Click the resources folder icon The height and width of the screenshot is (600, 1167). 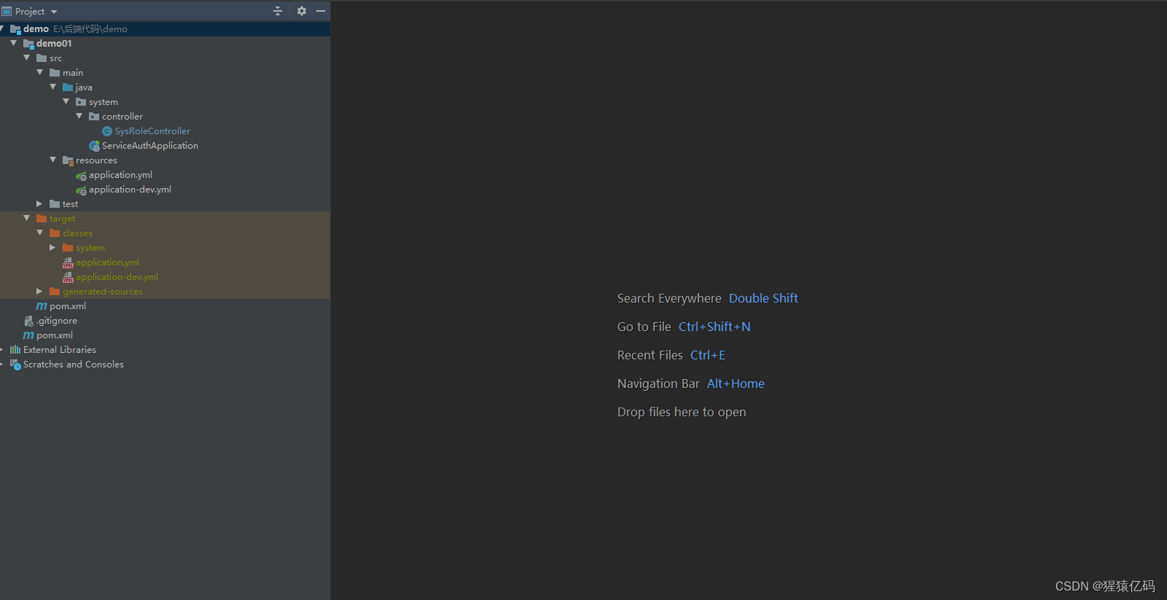point(68,160)
